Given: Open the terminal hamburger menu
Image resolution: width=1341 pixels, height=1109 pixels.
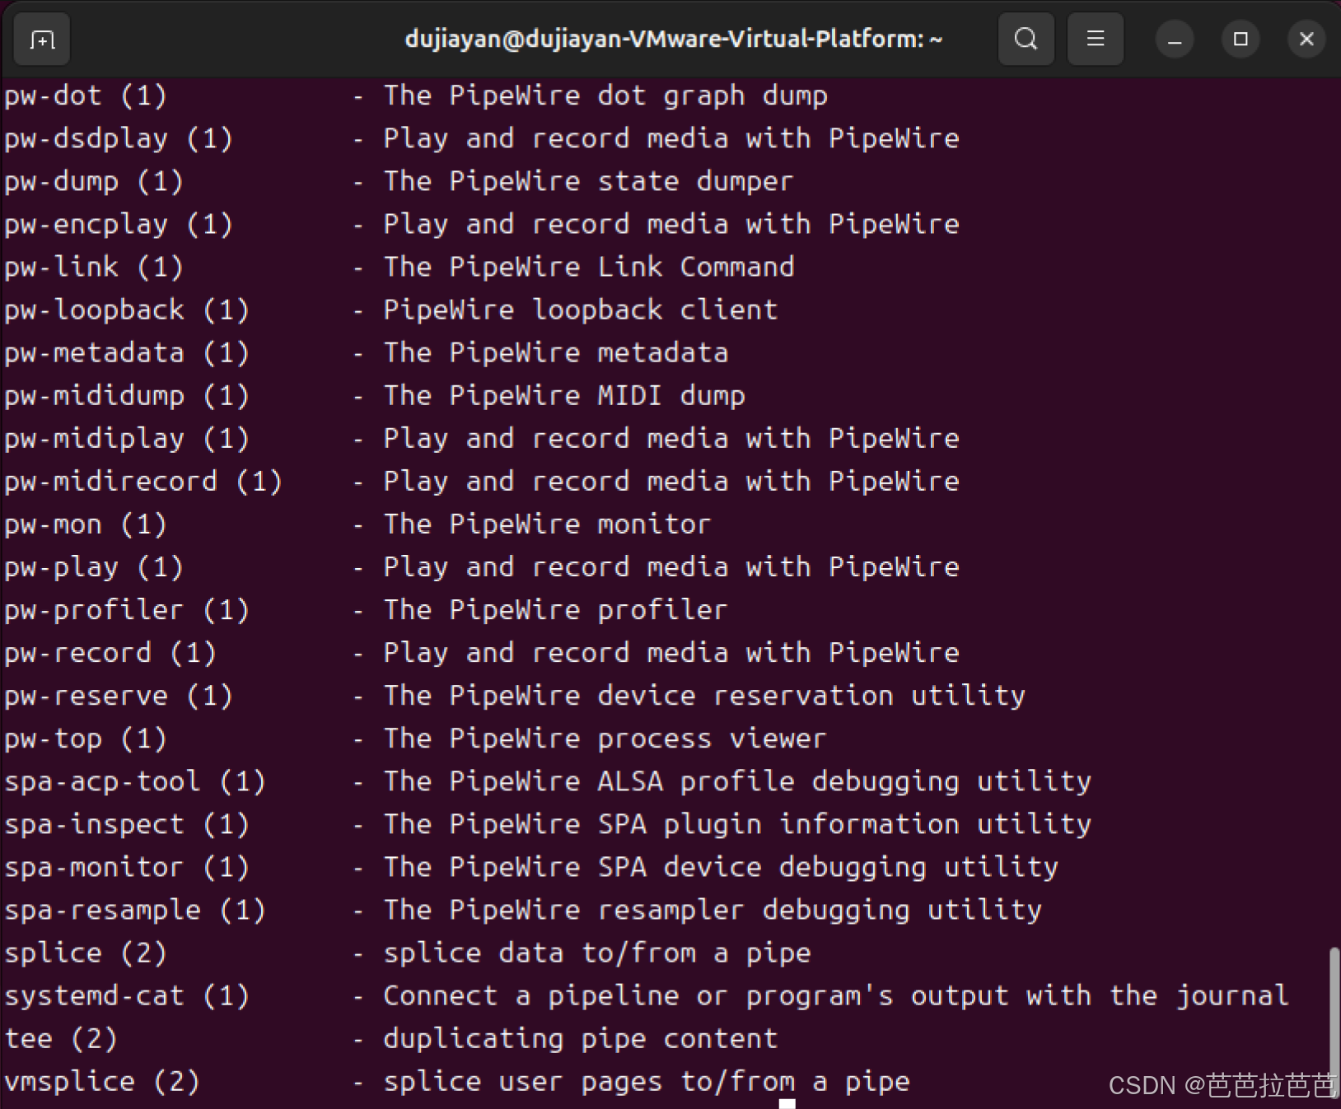Looking at the screenshot, I should tap(1095, 39).
